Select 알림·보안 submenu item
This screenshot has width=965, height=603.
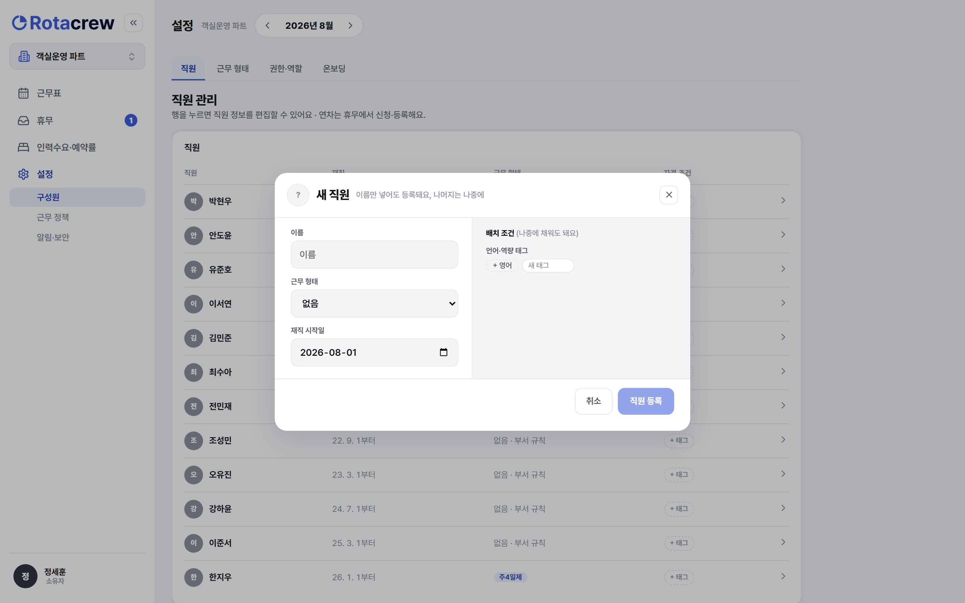[x=77, y=237]
